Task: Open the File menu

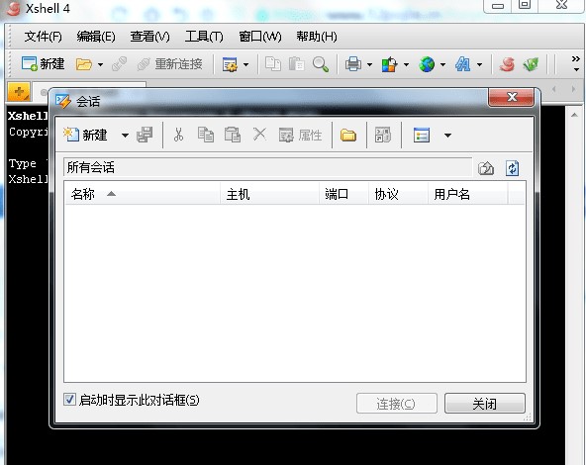Action: click(43, 37)
